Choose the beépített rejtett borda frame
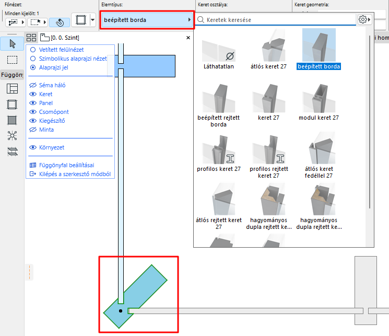Screen dimensions: 389x336 (219, 106)
